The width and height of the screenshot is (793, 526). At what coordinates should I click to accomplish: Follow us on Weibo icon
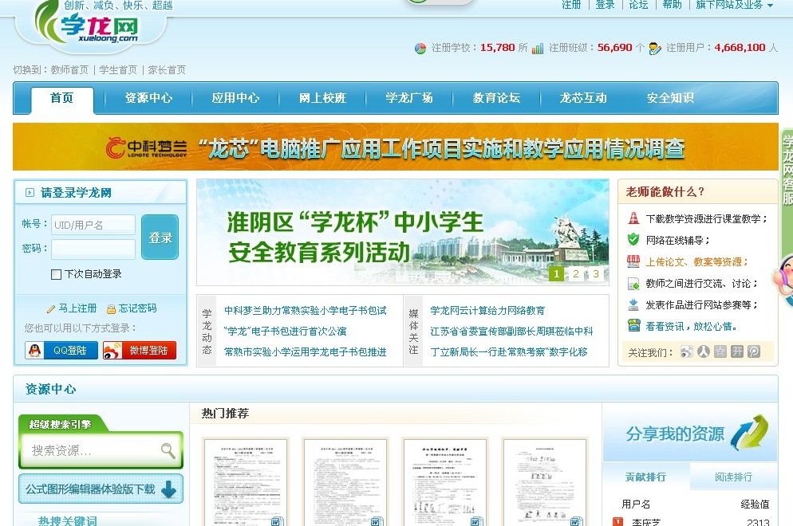tap(686, 351)
